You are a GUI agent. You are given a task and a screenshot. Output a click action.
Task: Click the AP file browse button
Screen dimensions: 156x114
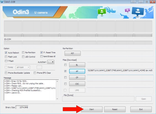tap(77, 71)
